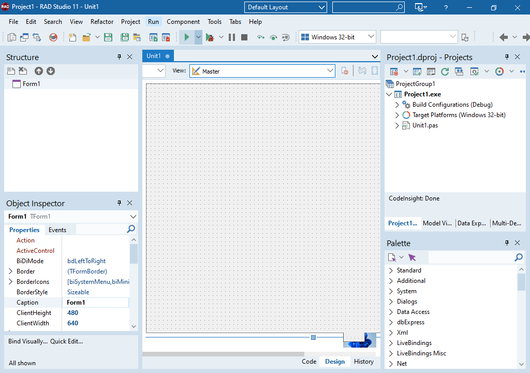Expand Target Platforms (Windows 32-bit) node
530x373 pixels.
[x=397, y=115]
